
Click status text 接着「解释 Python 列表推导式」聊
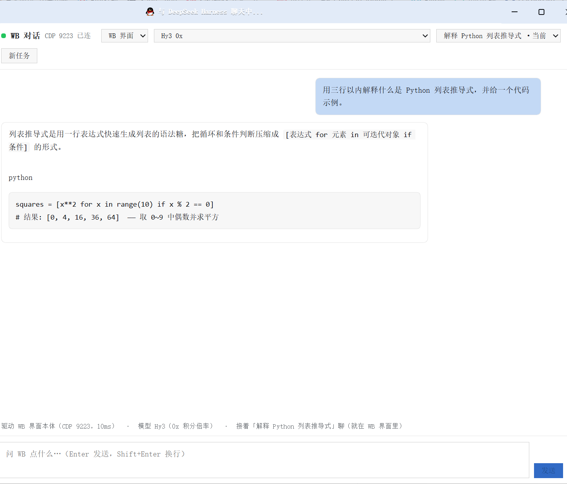(319, 426)
